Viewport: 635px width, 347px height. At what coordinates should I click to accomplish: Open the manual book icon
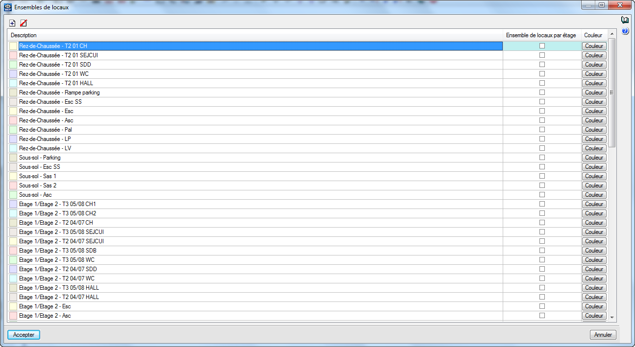tap(625, 20)
